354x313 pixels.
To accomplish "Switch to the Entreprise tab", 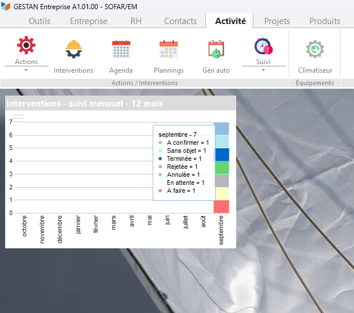I will (x=88, y=21).
